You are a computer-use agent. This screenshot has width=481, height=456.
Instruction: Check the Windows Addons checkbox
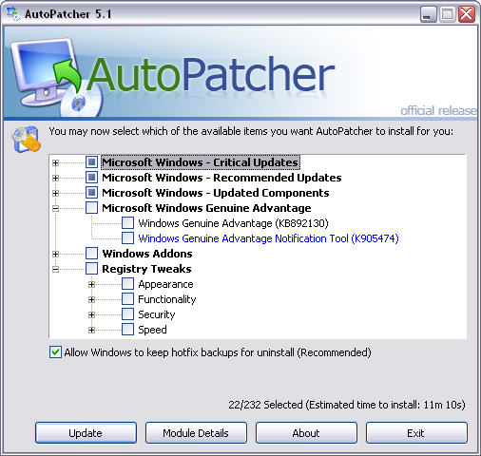pos(91,254)
